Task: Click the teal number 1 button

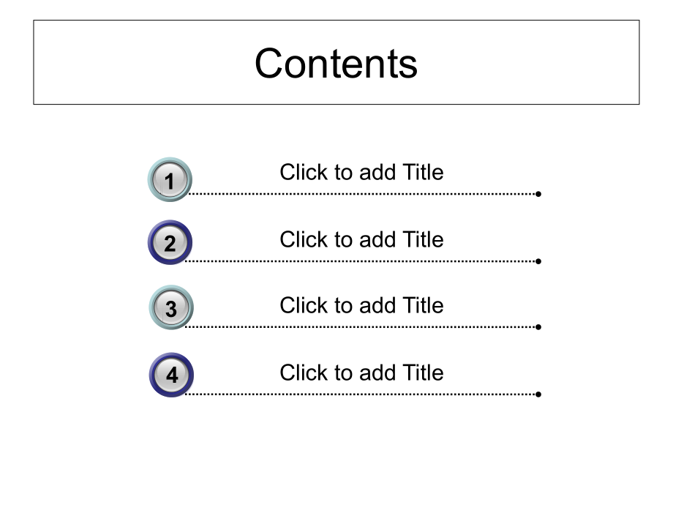Action: click(x=170, y=179)
